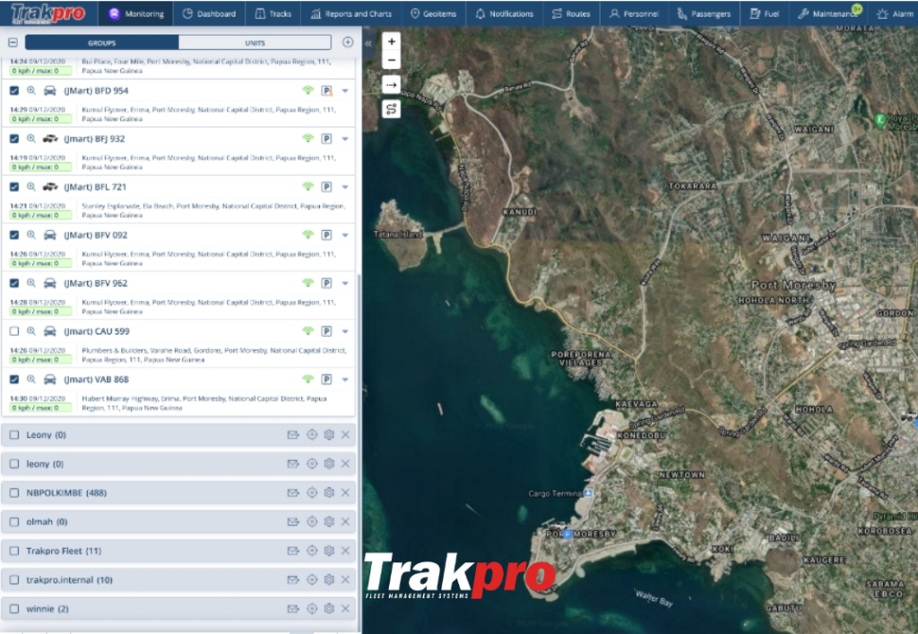Expand the options arrow for BFV 092
The width and height of the screenshot is (918, 634).
[x=346, y=235]
